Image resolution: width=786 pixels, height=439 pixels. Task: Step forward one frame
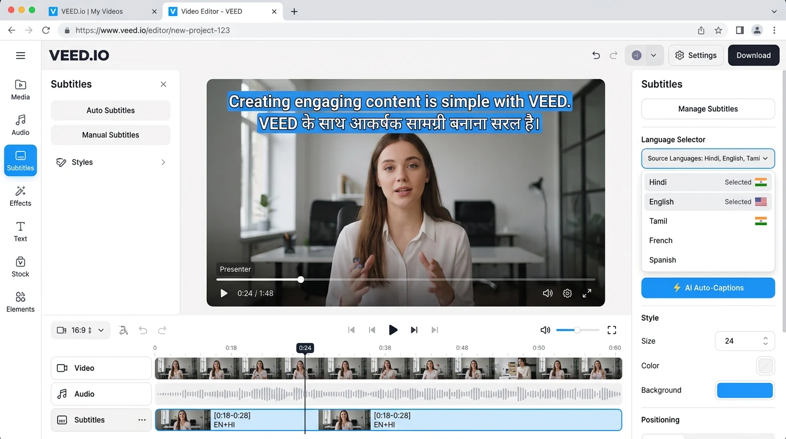[x=414, y=330]
